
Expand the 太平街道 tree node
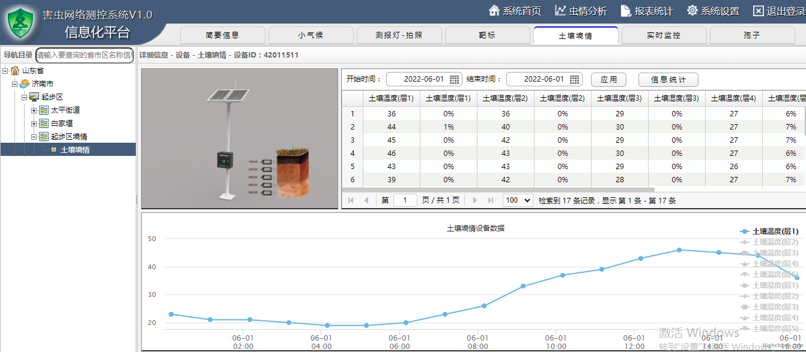pyautogui.click(x=34, y=110)
